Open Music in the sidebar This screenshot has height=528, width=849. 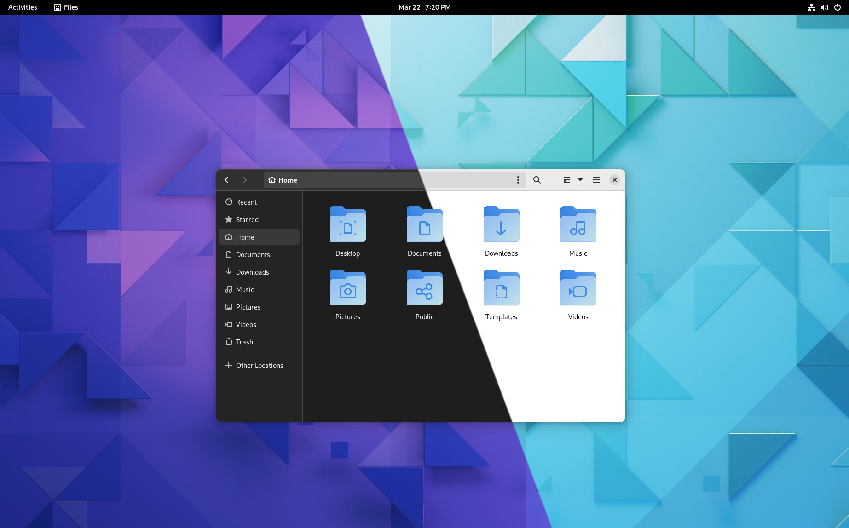[x=259, y=289]
